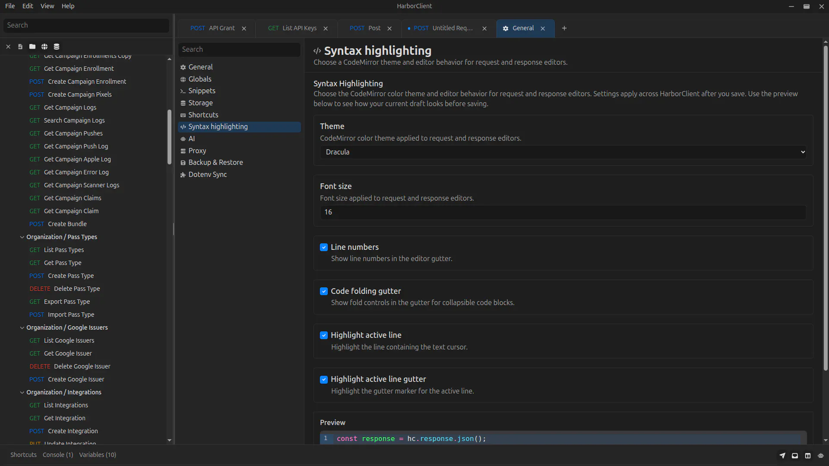Add a new tab with plus icon

[564, 28]
